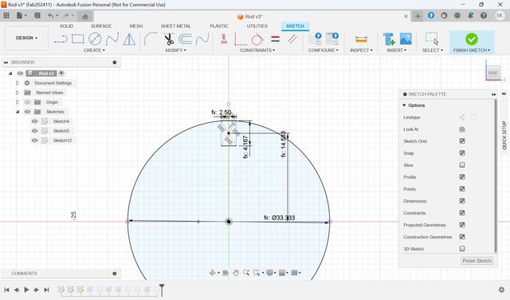Switch to the UTILITIES tab
The width and height of the screenshot is (510, 300).
257,26
